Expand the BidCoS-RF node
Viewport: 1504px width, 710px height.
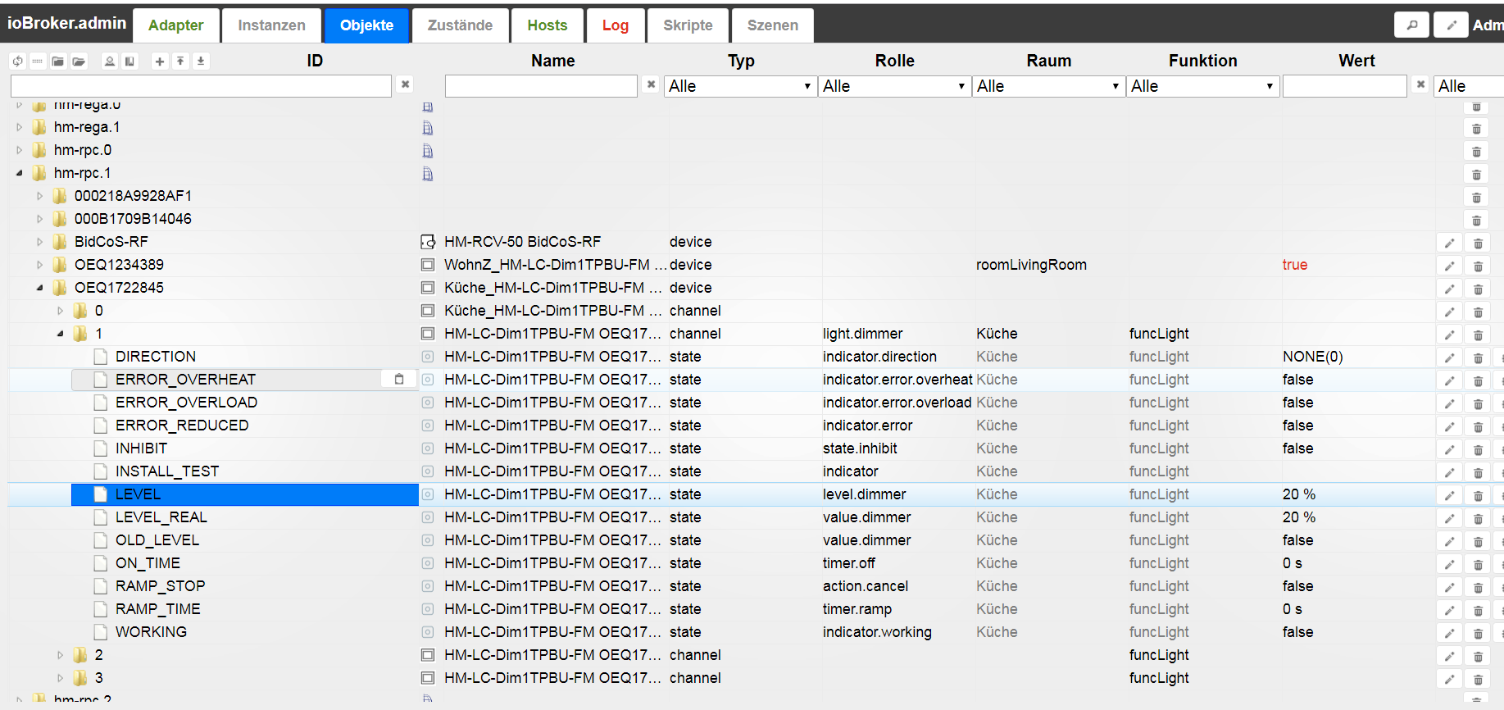pos(39,242)
